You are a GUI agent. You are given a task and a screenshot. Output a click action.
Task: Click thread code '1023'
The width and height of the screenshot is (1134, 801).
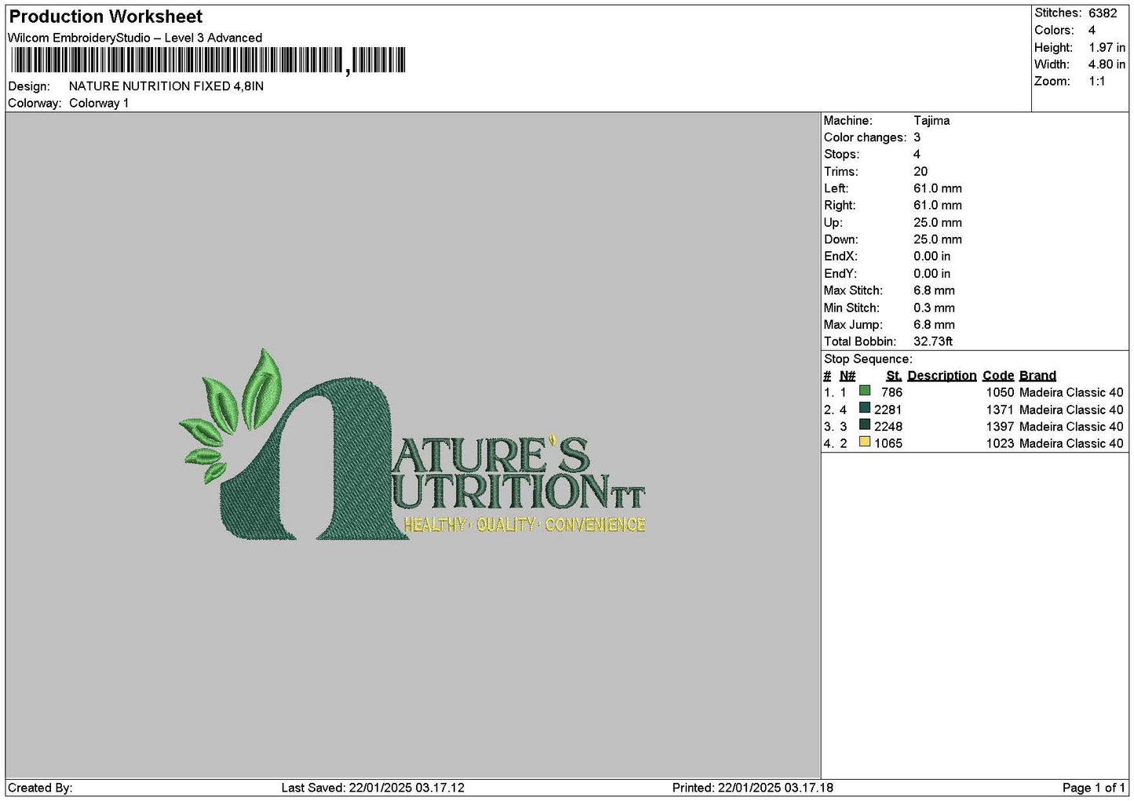pos(1001,443)
